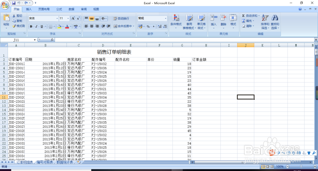
Task: Increase the font size
Action: [x=73, y=18]
